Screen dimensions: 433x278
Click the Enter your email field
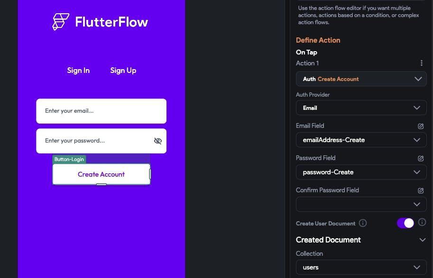[x=101, y=111]
